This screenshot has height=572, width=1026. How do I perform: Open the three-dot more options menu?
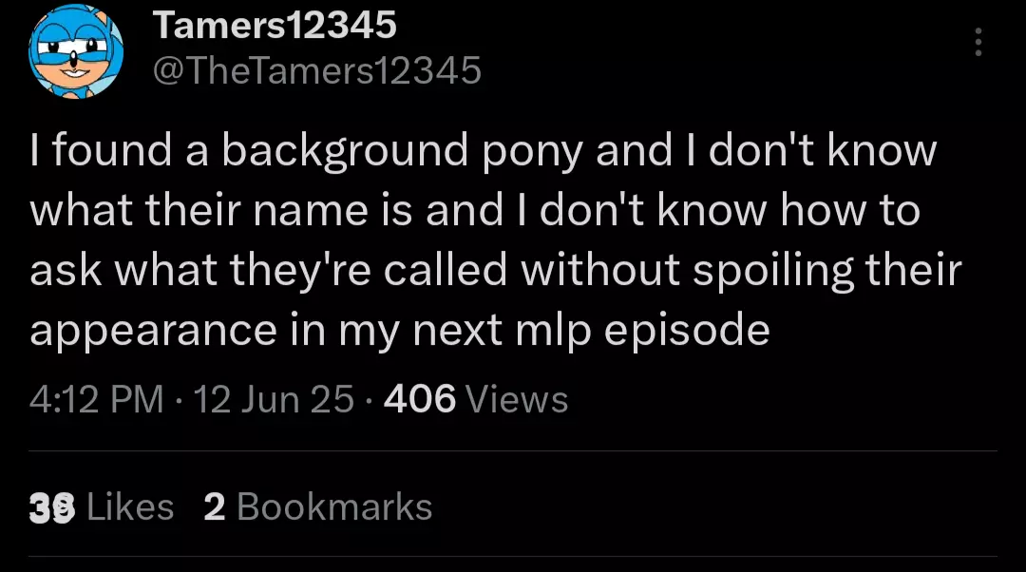point(978,42)
